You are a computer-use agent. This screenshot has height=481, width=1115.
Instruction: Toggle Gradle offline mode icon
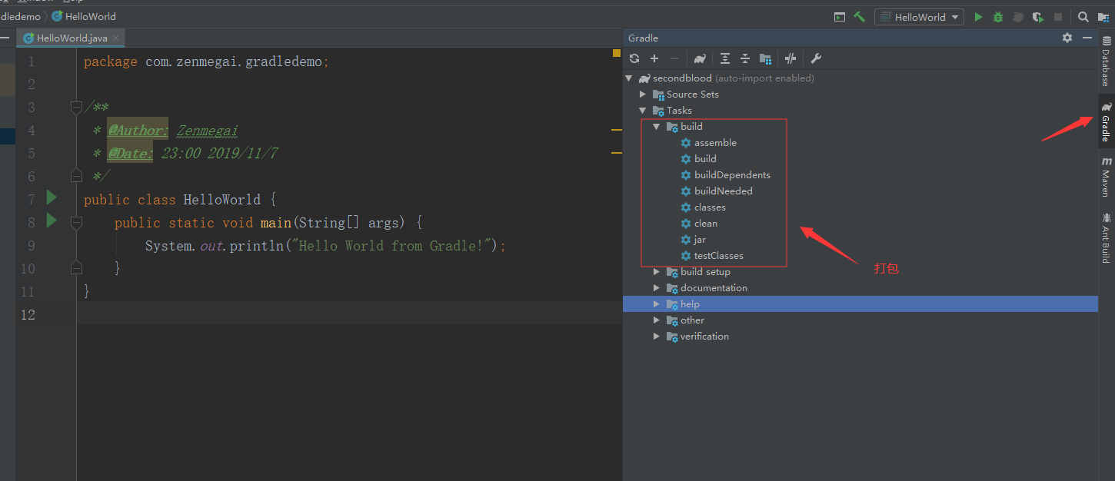[790, 58]
